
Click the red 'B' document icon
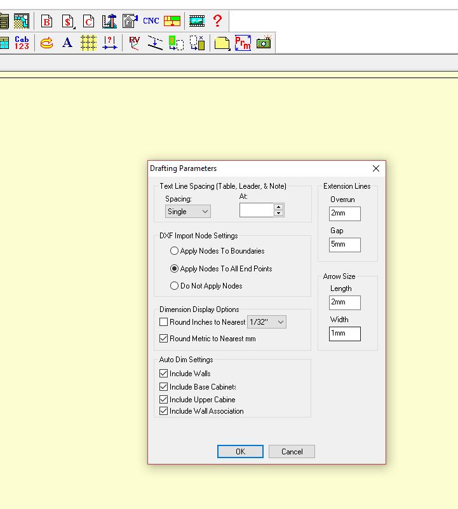[46, 21]
